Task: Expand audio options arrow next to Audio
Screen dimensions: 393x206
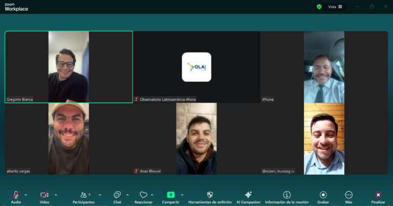Action: click(26, 195)
